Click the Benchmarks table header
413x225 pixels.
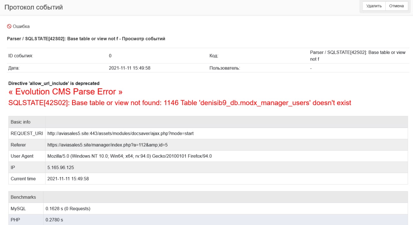click(x=23, y=197)
